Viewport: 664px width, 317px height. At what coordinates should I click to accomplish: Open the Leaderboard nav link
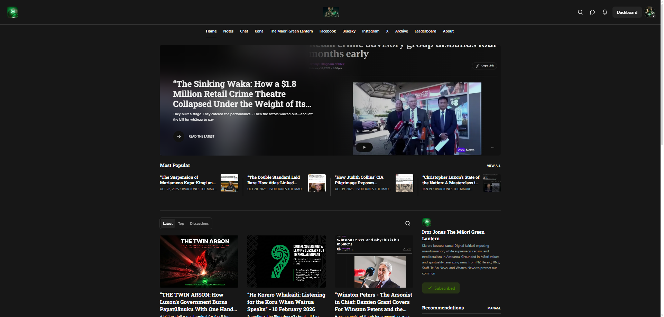pyautogui.click(x=425, y=31)
